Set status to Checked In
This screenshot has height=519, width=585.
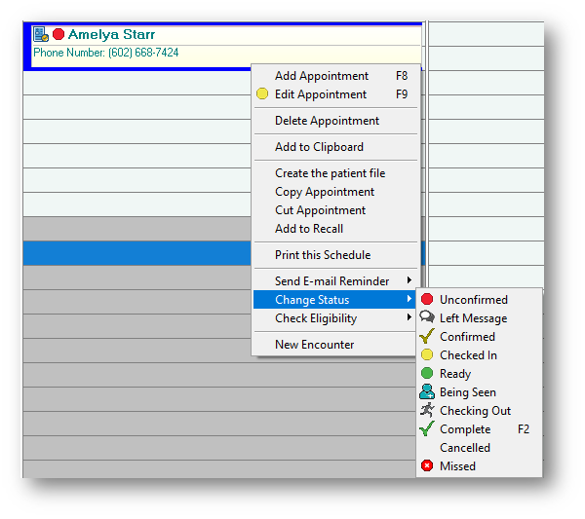point(479,355)
